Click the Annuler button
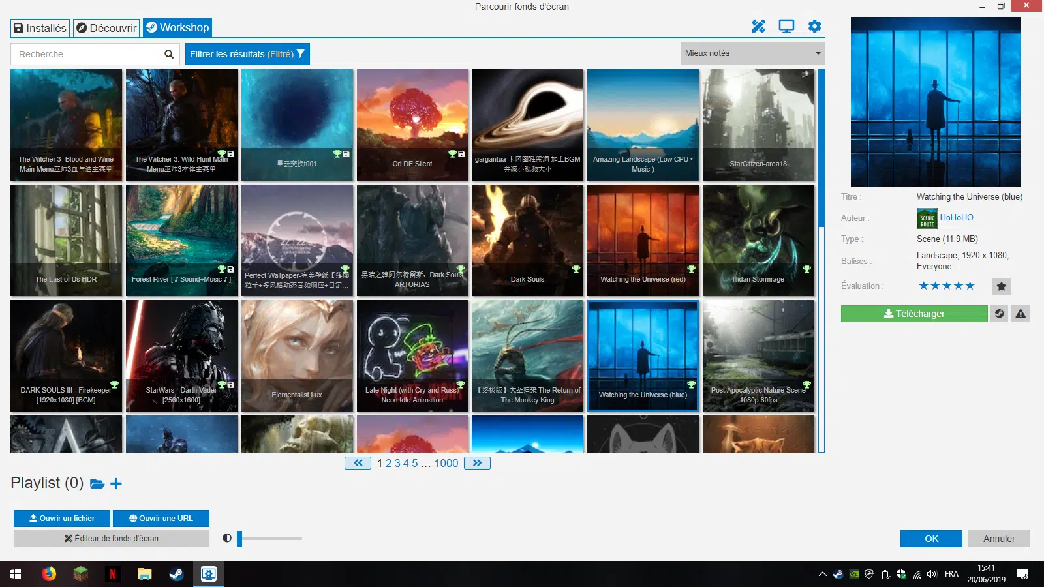The image size is (1044, 587). (999, 539)
